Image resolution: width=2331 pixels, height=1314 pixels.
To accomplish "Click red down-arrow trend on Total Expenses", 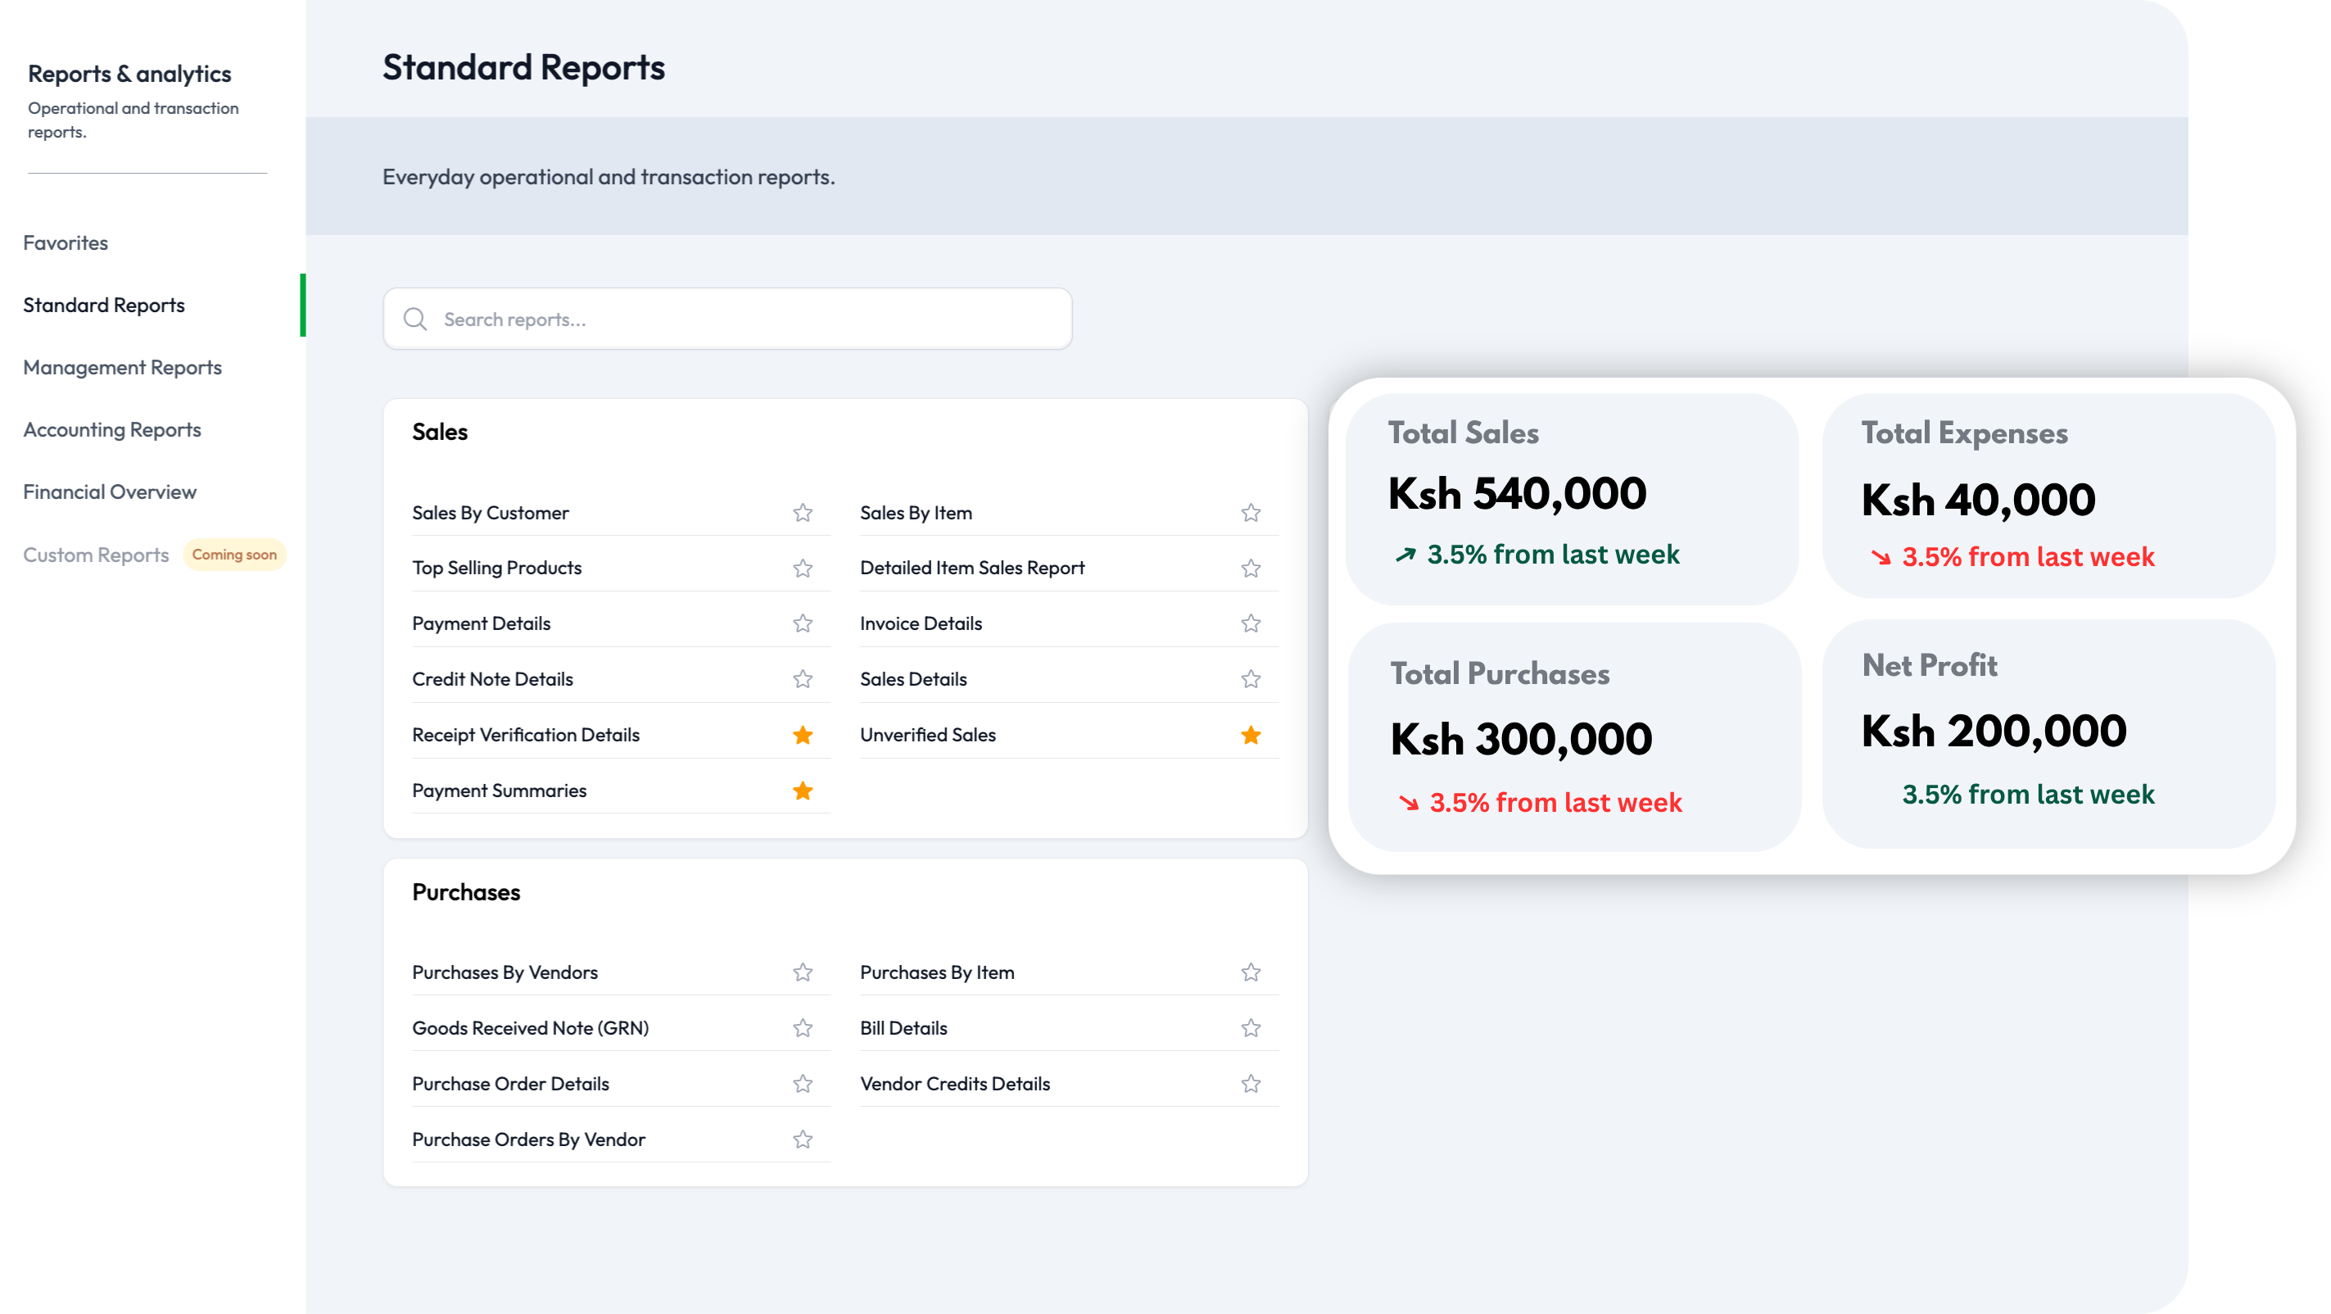I will point(1881,557).
